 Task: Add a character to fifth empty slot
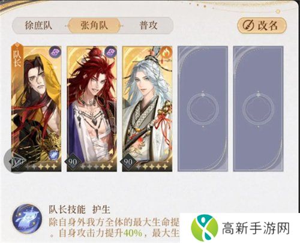258,109
